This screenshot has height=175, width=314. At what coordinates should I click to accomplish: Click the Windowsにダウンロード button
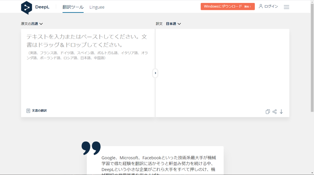[x=228, y=7]
